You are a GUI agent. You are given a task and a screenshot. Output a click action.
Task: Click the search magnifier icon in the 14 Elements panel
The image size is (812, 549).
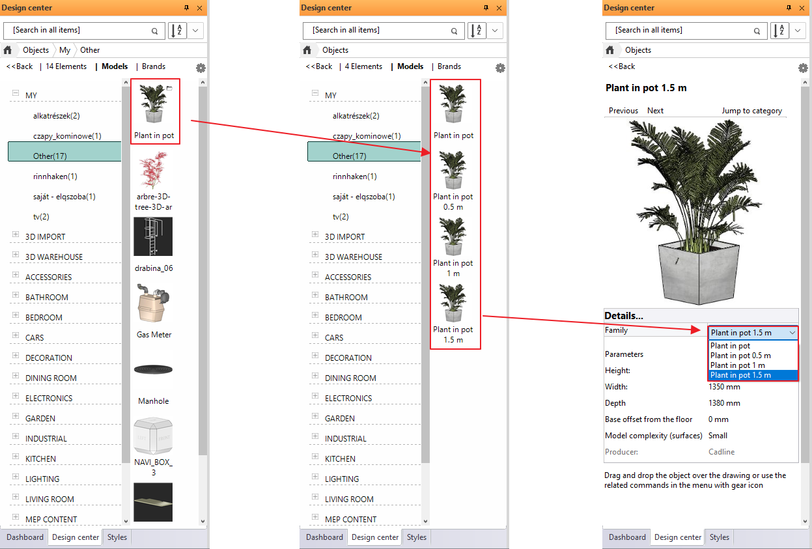point(154,31)
